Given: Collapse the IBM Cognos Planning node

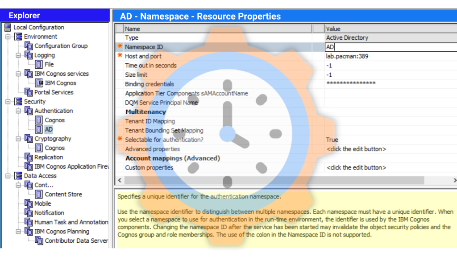Looking at the screenshot, I should click(18, 232).
